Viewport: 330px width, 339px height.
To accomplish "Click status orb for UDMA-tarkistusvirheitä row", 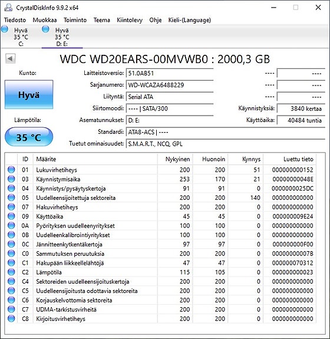I will click(11, 309).
